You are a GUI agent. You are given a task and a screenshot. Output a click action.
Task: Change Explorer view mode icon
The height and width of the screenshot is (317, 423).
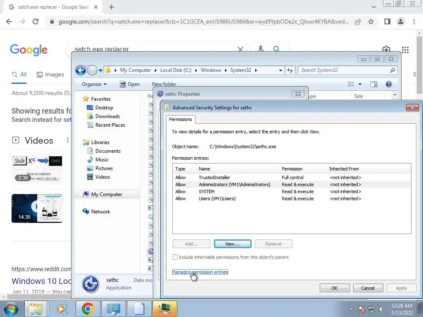pos(351,84)
